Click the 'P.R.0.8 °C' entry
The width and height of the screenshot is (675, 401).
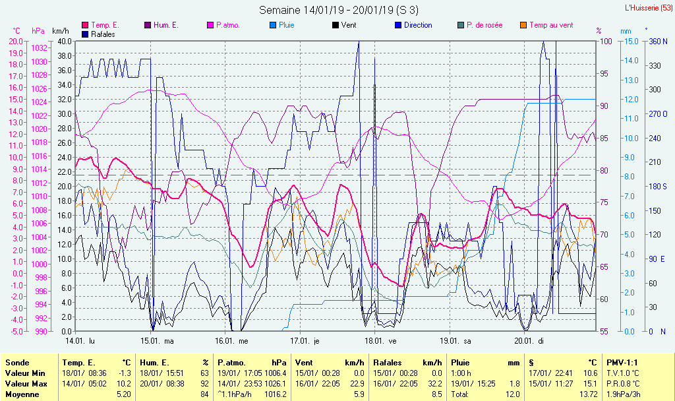(623, 384)
